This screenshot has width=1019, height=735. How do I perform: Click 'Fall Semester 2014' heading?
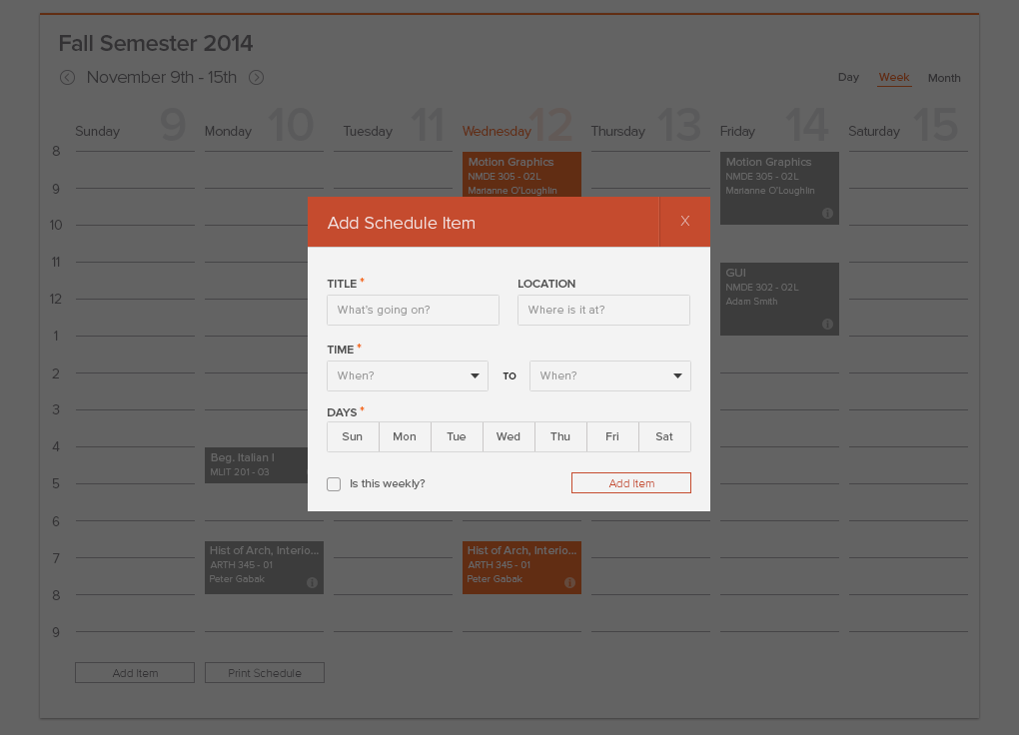point(156,44)
